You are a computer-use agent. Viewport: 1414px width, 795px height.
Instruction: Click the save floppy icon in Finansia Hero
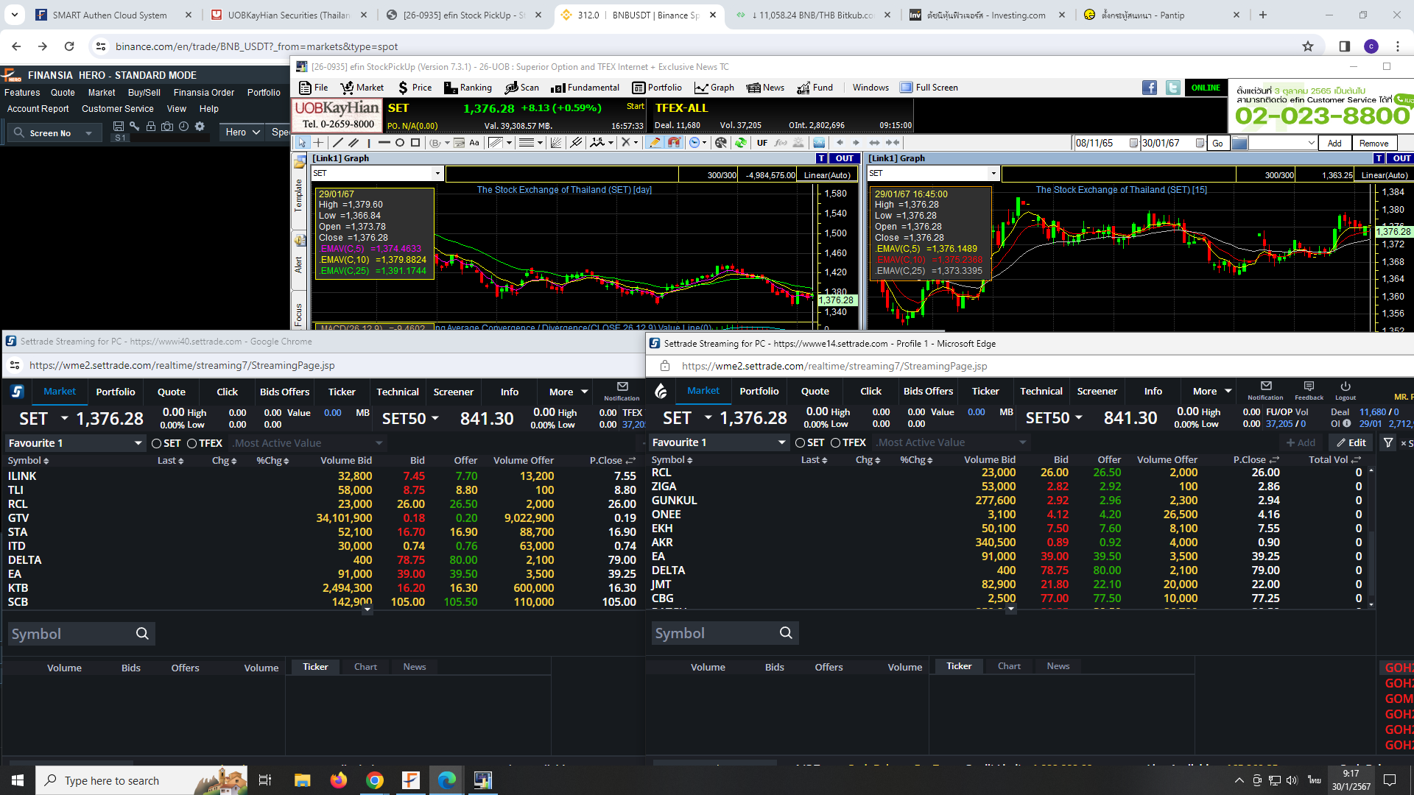coord(118,127)
